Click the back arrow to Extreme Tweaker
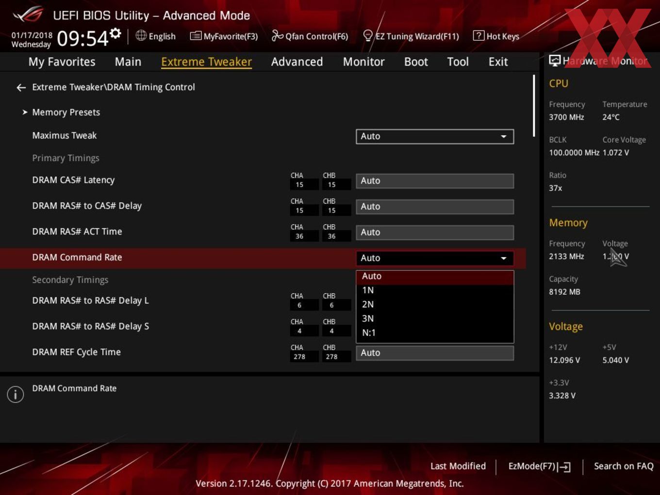The image size is (660, 495). 21,87
